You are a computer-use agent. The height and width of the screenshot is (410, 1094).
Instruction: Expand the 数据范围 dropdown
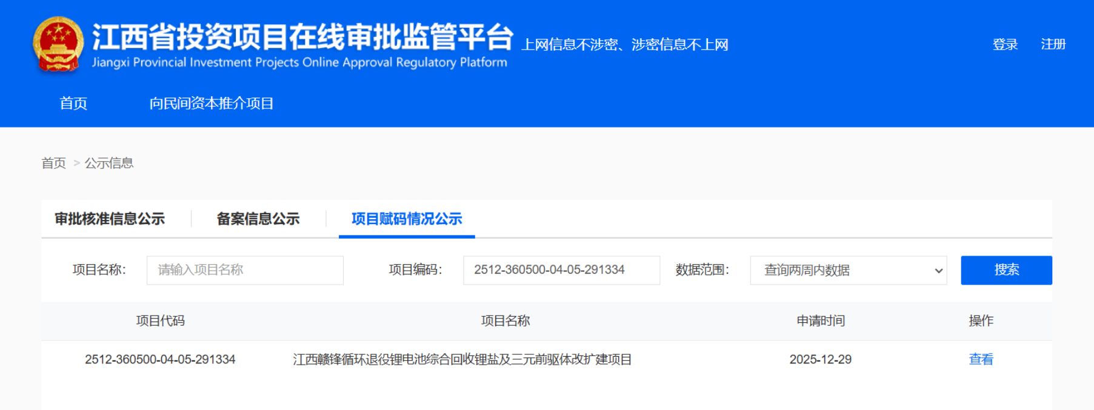tap(848, 270)
